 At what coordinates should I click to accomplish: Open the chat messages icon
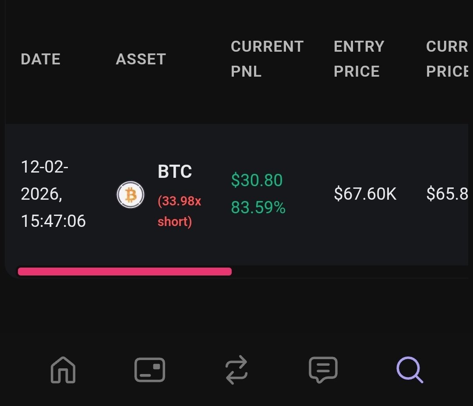[323, 370]
